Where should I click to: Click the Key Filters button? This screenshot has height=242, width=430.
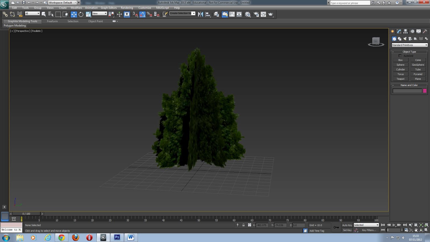[x=369, y=230]
